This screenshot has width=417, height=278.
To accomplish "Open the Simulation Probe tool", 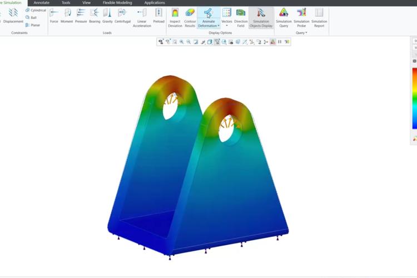I will 301,16.
